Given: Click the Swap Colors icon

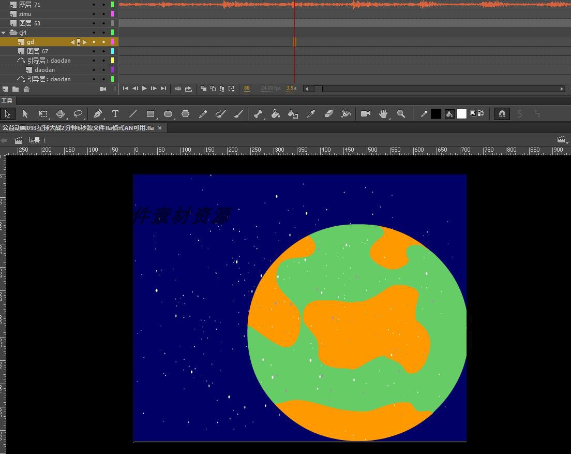Looking at the screenshot, I should pos(481,113).
